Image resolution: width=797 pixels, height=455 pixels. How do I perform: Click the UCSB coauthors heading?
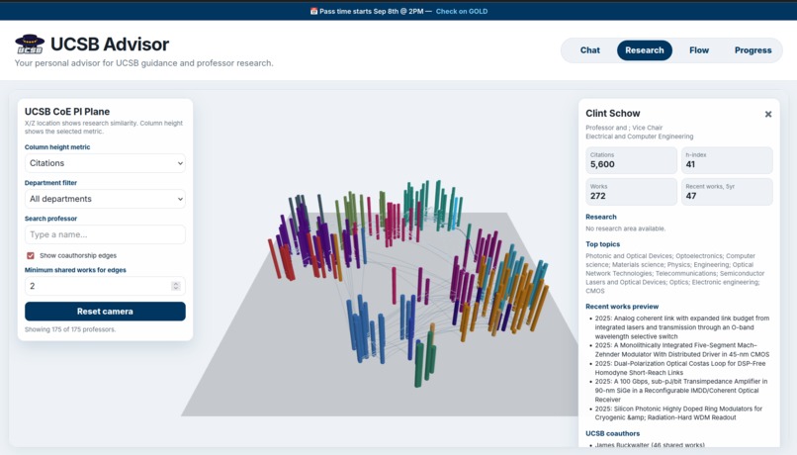[x=612, y=433]
